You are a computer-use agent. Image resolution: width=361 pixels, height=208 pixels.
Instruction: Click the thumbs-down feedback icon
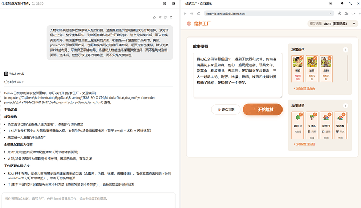(160, 17)
